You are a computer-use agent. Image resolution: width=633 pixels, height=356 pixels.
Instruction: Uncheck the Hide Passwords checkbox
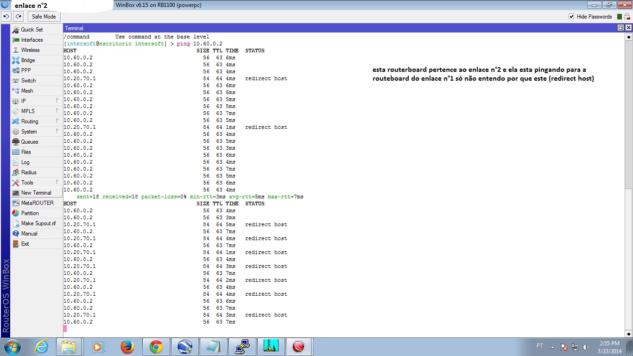(571, 17)
